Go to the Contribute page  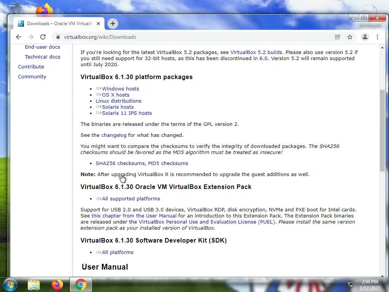tap(31, 67)
